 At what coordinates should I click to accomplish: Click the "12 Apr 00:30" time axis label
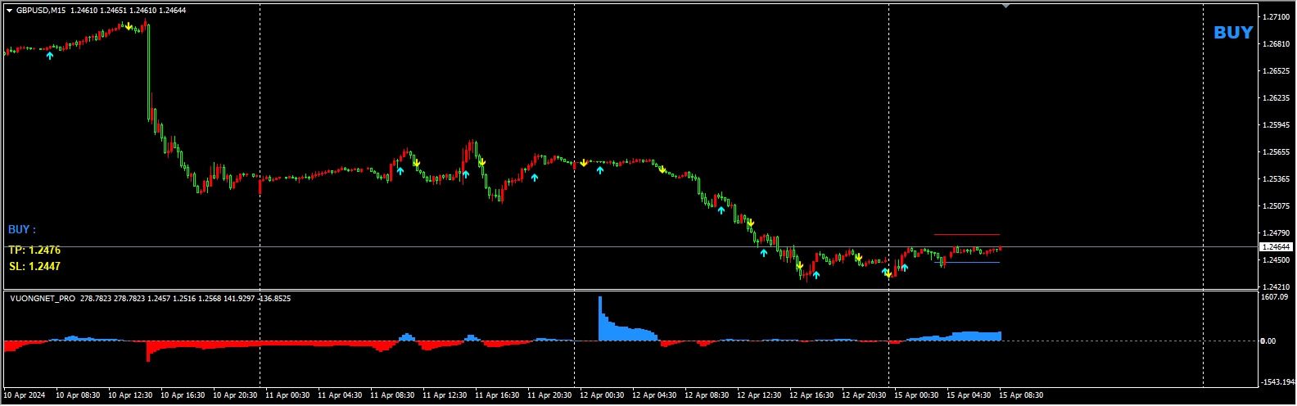pyautogui.click(x=602, y=395)
